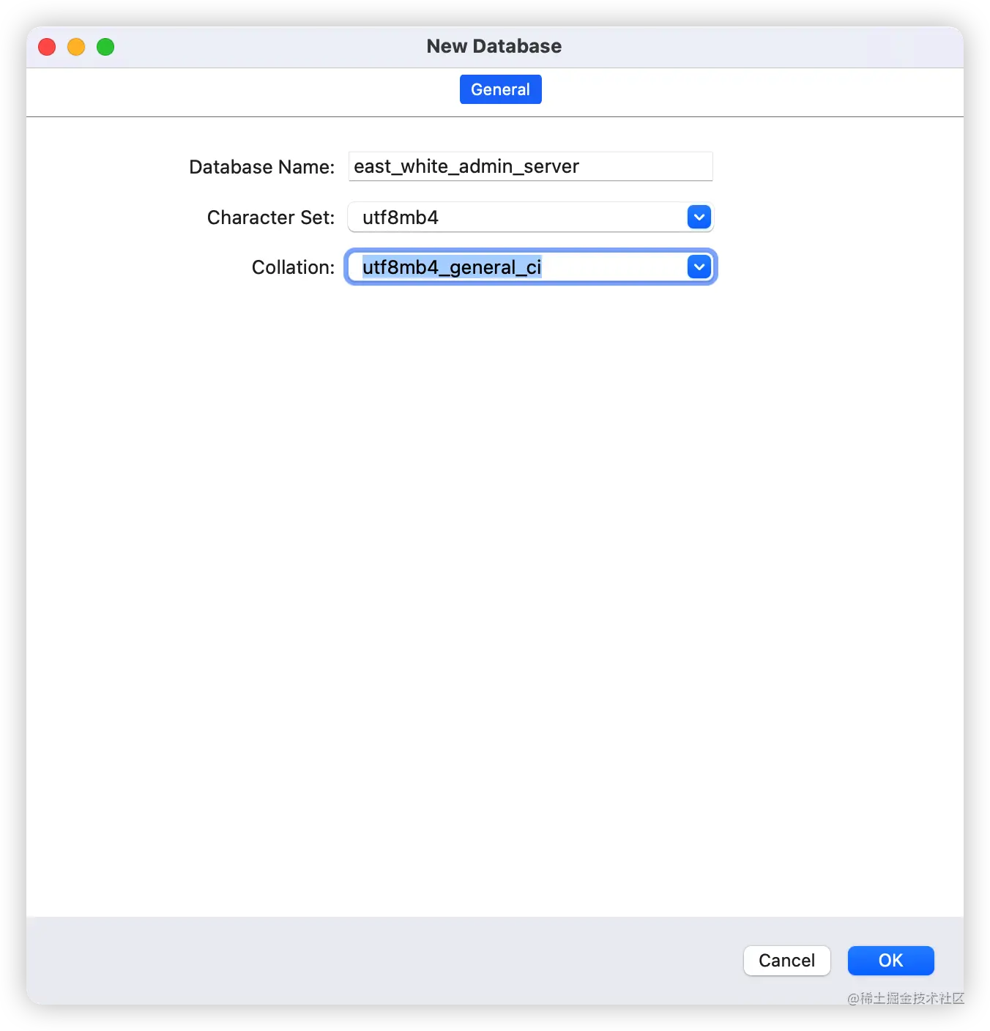
Task: Click the Database Name label
Action: 261,167
